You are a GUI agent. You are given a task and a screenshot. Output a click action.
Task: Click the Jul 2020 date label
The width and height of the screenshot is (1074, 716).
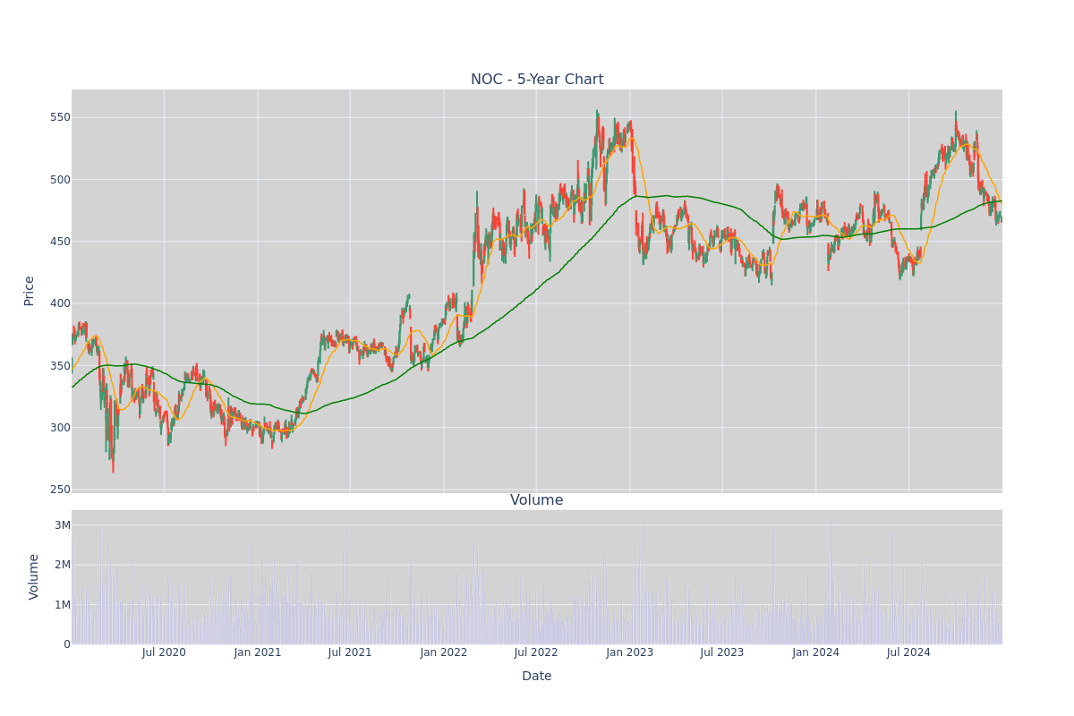click(164, 652)
